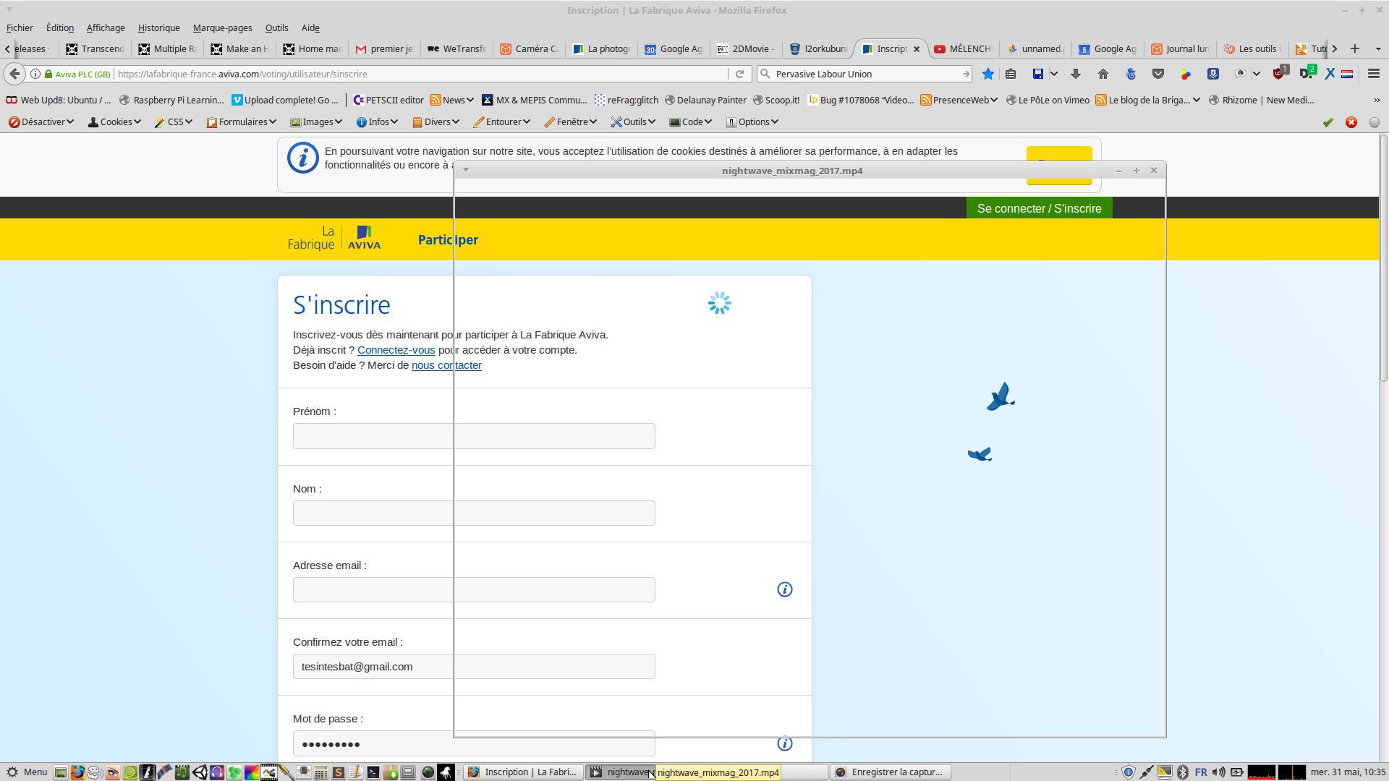Click the Se connecter / S'inscrire button
The image size is (1389, 781).
coord(1039,208)
